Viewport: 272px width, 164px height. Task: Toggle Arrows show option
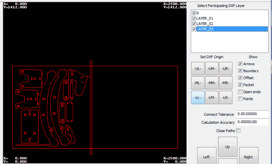(x=240, y=64)
